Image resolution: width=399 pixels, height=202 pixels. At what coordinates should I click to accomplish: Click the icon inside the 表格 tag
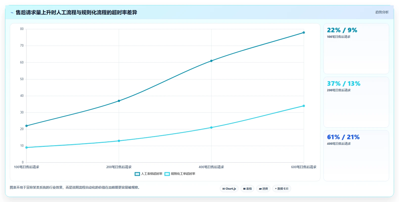(244, 189)
